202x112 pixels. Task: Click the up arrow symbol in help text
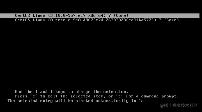36,92
